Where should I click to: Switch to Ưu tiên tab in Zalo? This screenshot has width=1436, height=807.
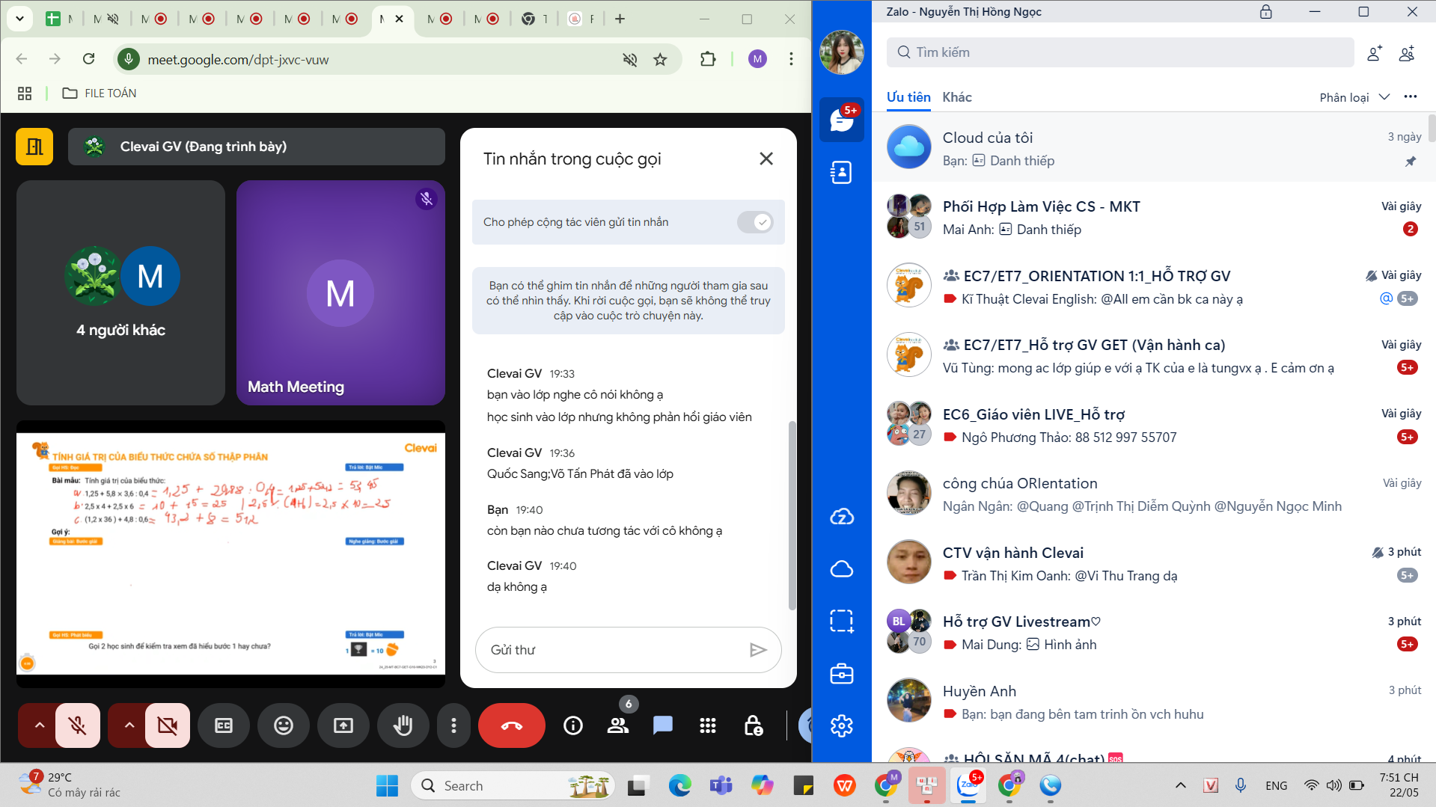(908, 97)
